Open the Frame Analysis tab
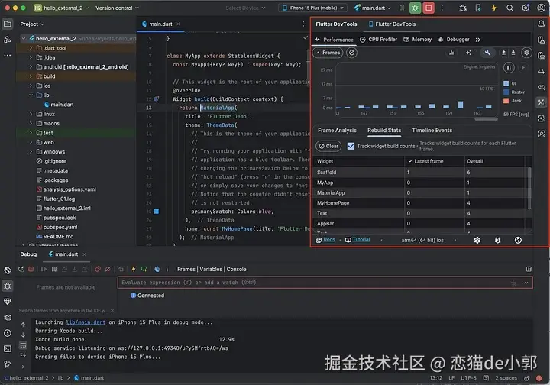 pos(337,130)
